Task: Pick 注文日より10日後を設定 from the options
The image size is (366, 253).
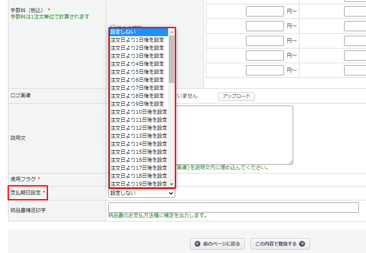Action: (139, 112)
